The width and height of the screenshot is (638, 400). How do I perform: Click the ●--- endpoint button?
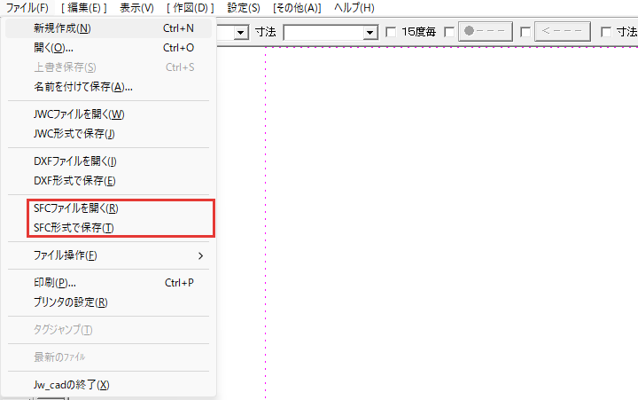(x=486, y=31)
